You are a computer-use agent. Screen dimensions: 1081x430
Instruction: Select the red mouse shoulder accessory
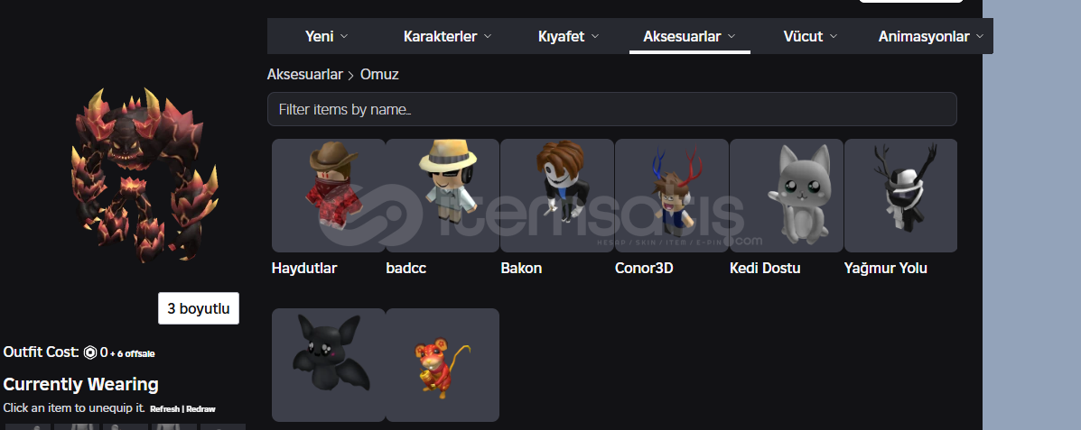point(443,364)
